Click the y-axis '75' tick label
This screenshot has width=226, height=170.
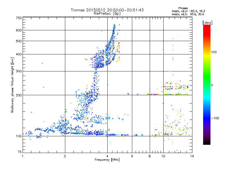tap(20, 152)
